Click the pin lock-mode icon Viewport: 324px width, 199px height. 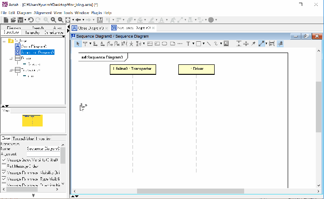[x=253, y=44]
